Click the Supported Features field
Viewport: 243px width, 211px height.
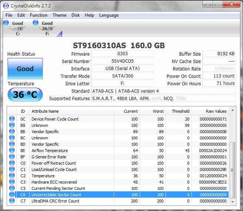tap(163, 99)
